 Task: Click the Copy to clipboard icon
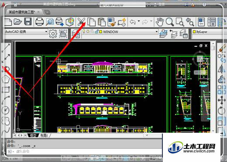[x=92, y=22]
